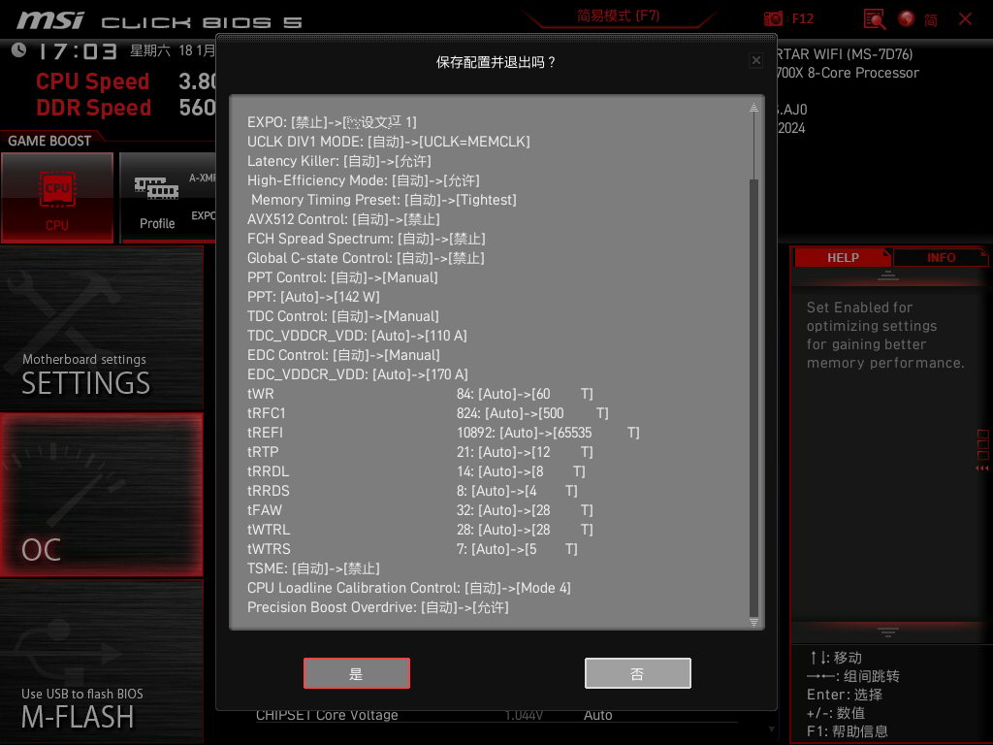The width and height of the screenshot is (993, 745).
Task: Click the 星期六 weekday and date text
Action: (x=173, y=50)
